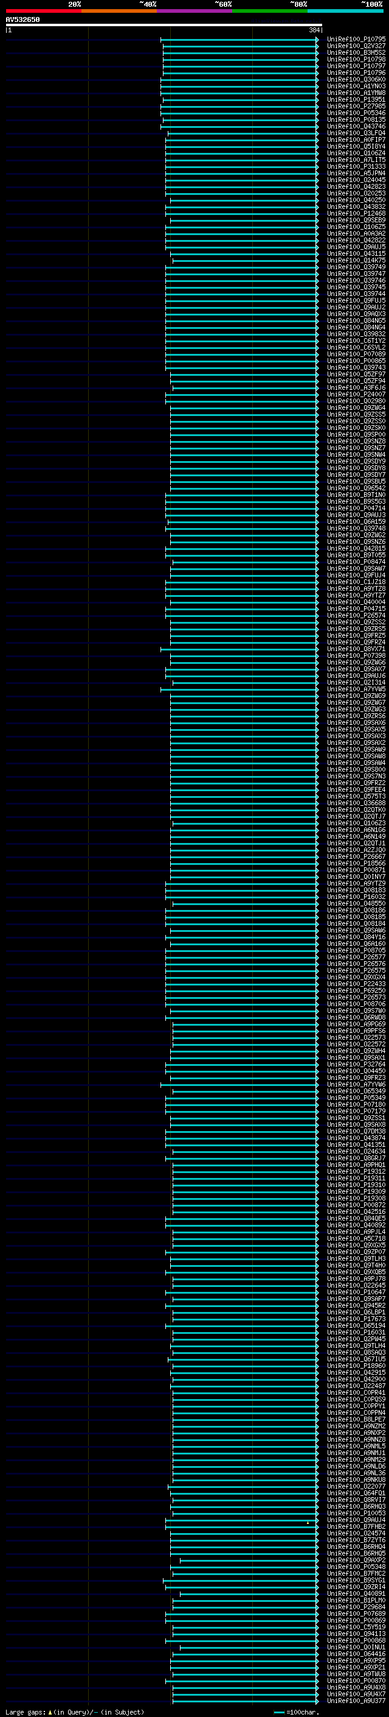Click the 384 query end position marker
The height and width of the screenshot is (1717, 389).
coord(314,30)
